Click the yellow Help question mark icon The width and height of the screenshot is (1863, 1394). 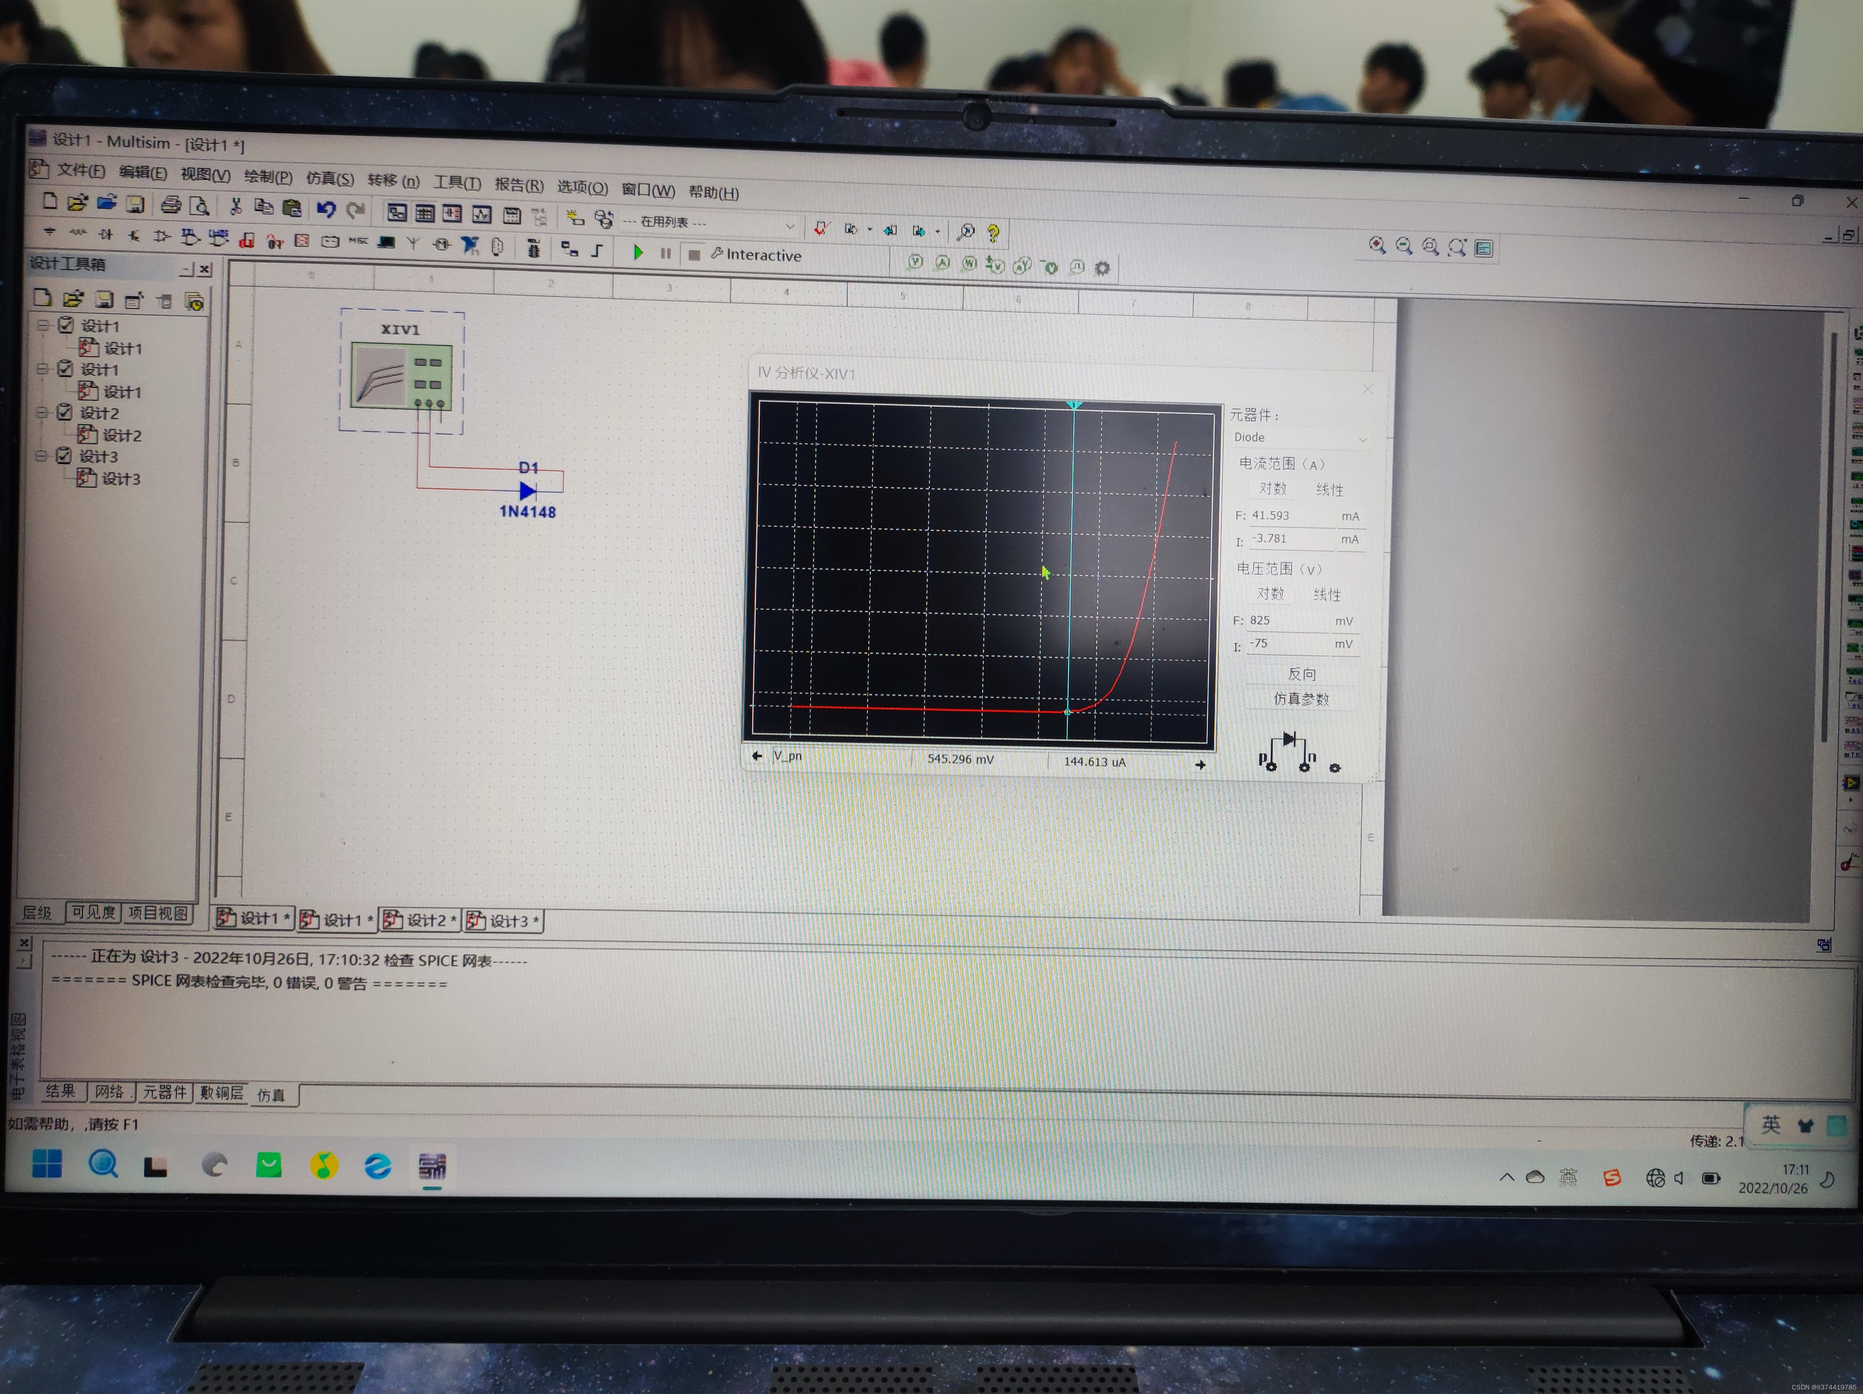[x=994, y=232]
